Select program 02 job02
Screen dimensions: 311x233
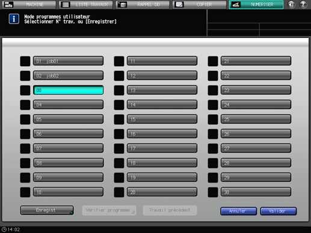(x=68, y=76)
